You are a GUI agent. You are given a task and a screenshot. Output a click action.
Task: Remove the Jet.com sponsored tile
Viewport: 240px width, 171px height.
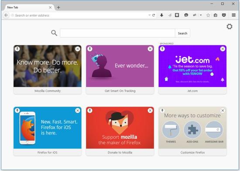click(223, 49)
